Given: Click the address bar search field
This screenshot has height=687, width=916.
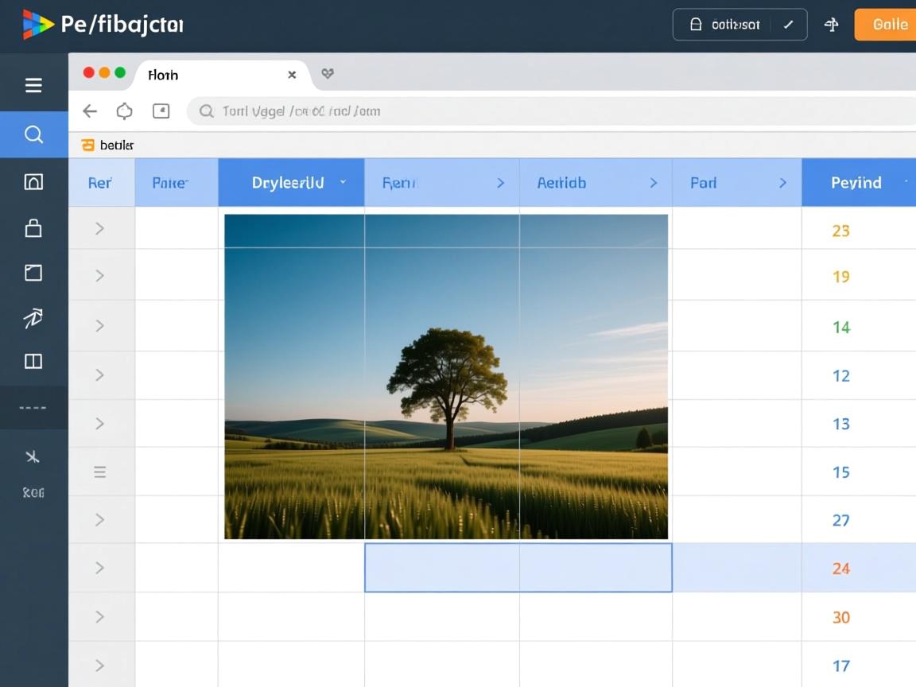Looking at the screenshot, I should tap(549, 111).
